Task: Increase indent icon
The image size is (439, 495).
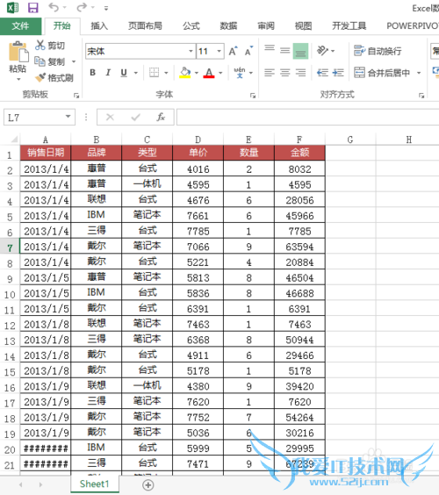Action: [x=338, y=73]
